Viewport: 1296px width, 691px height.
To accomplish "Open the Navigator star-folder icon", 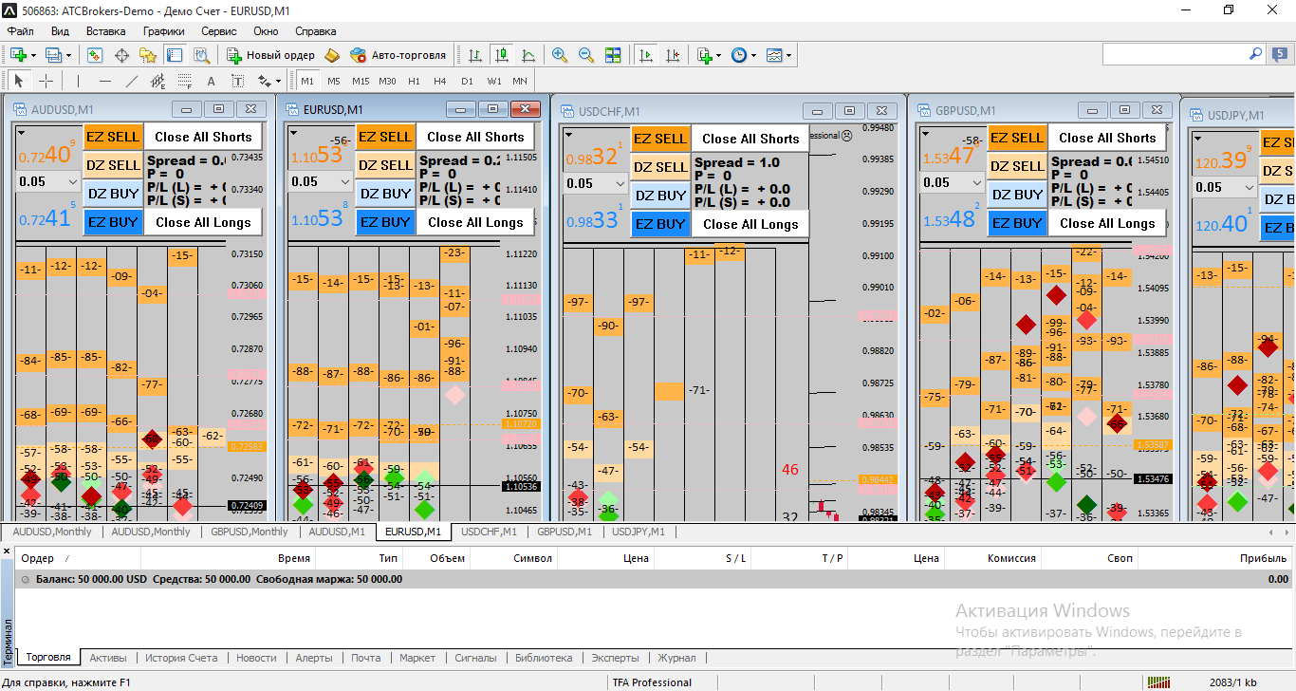I will (147, 55).
